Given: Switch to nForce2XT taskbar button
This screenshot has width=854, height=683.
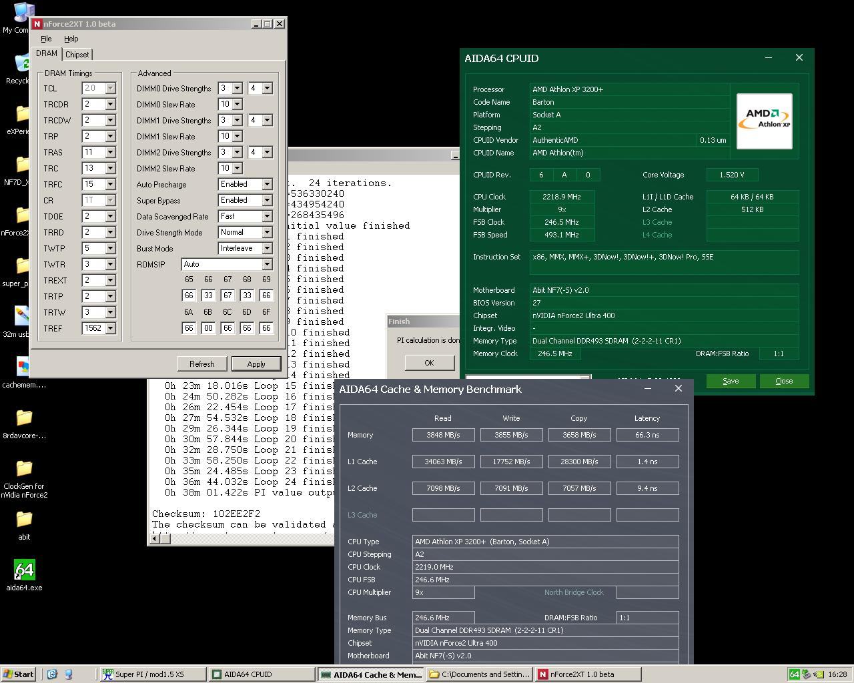Looking at the screenshot, I should 588,674.
